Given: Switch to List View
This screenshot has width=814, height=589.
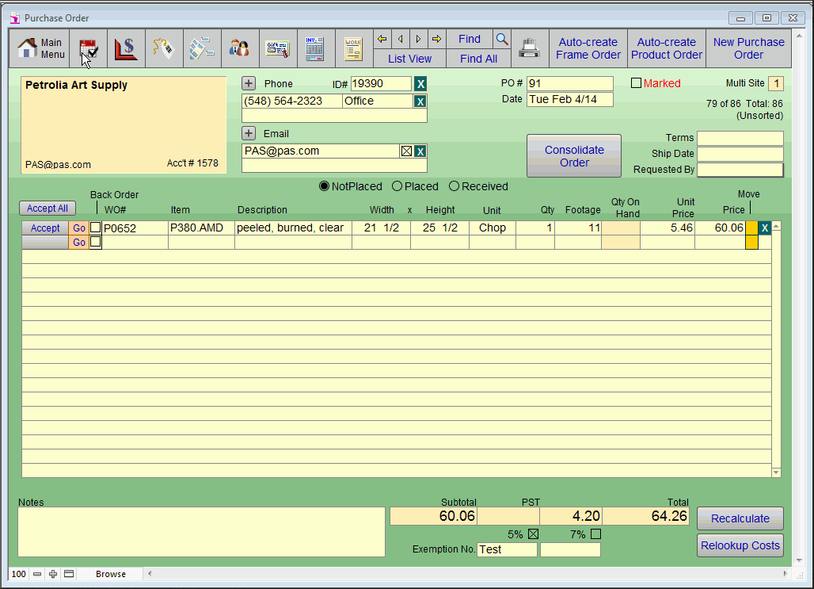Looking at the screenshot, I should click(x=409, y=58).
